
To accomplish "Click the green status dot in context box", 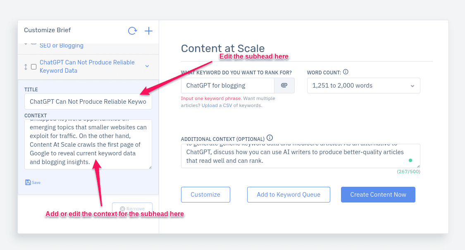I will pyautogui.click(x=410, y=160).
